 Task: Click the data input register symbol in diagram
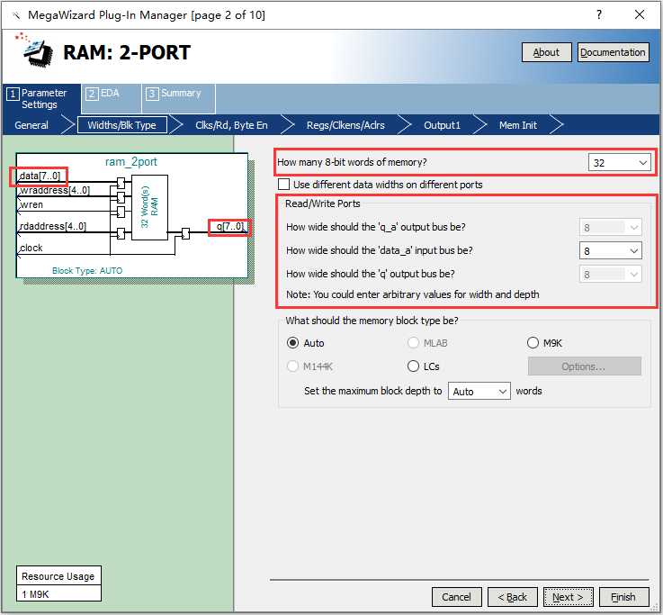pos(121,184)
